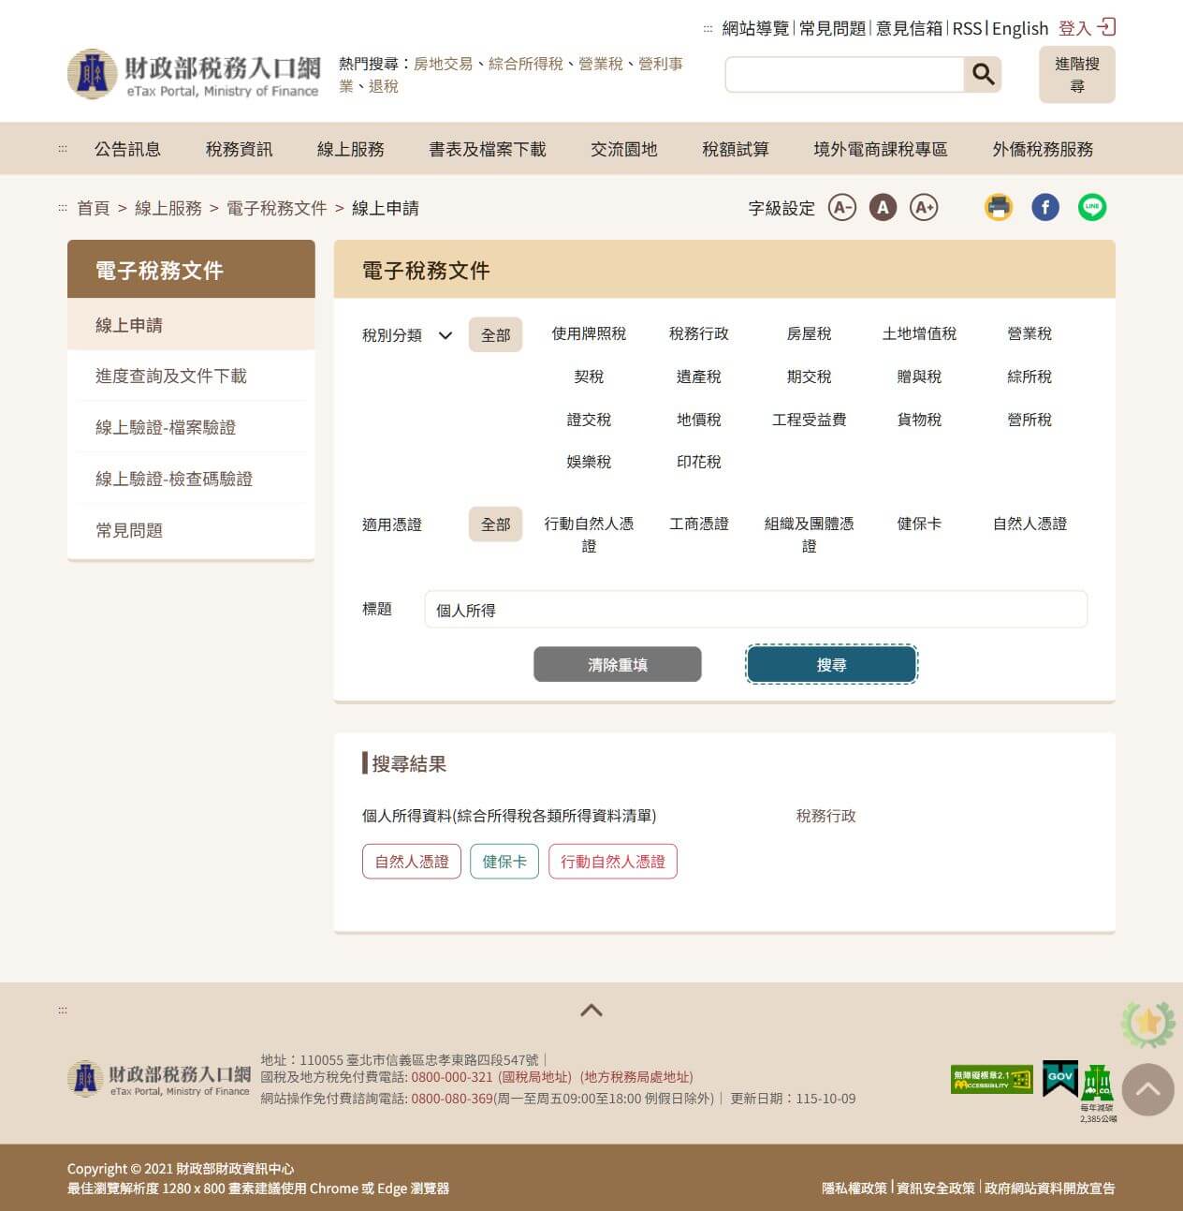Select 全部 under 稅別分類
Image resolution: width=1183 pixels, height=1211 pixels.
coord(495,334)
